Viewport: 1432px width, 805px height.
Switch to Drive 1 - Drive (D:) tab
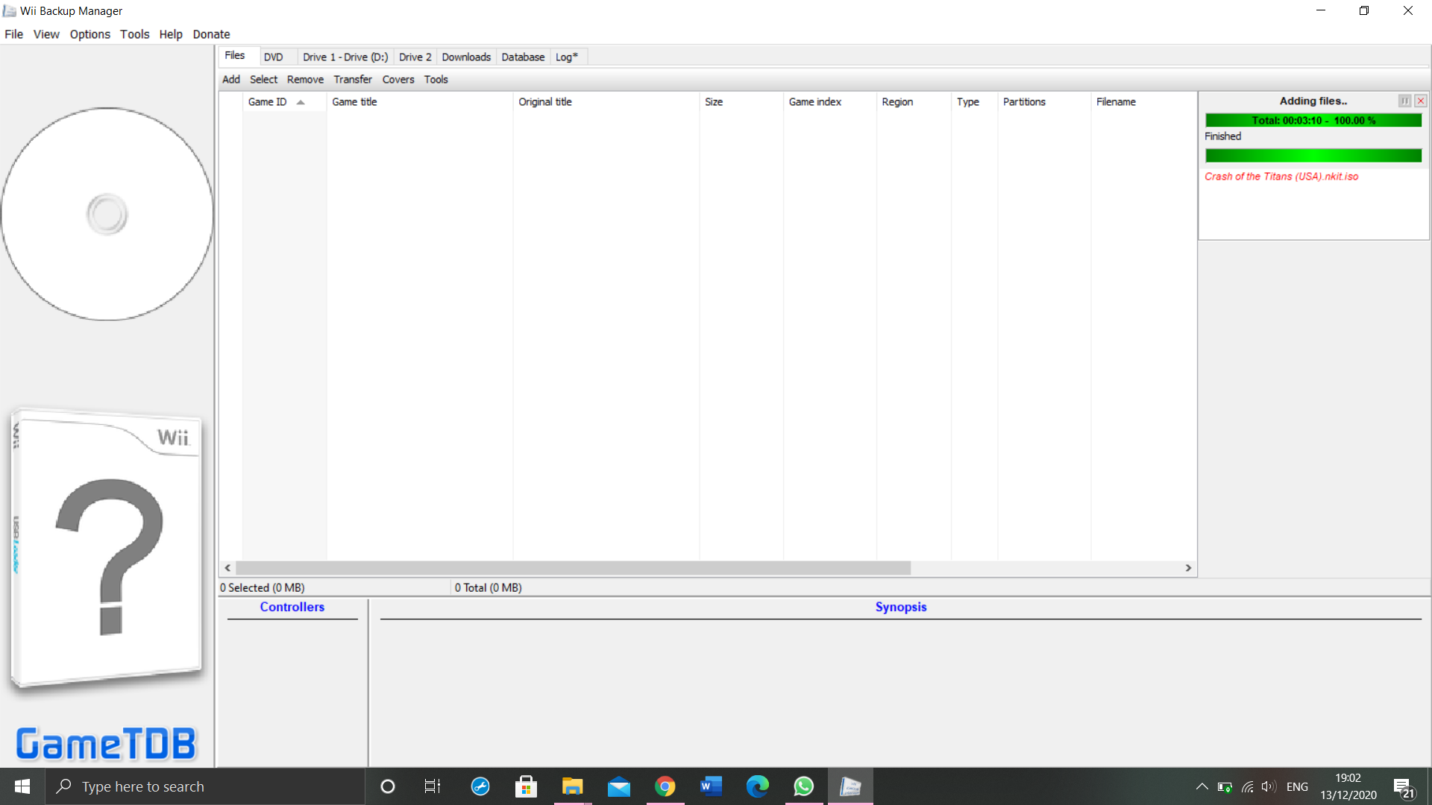tap(345, 57)
